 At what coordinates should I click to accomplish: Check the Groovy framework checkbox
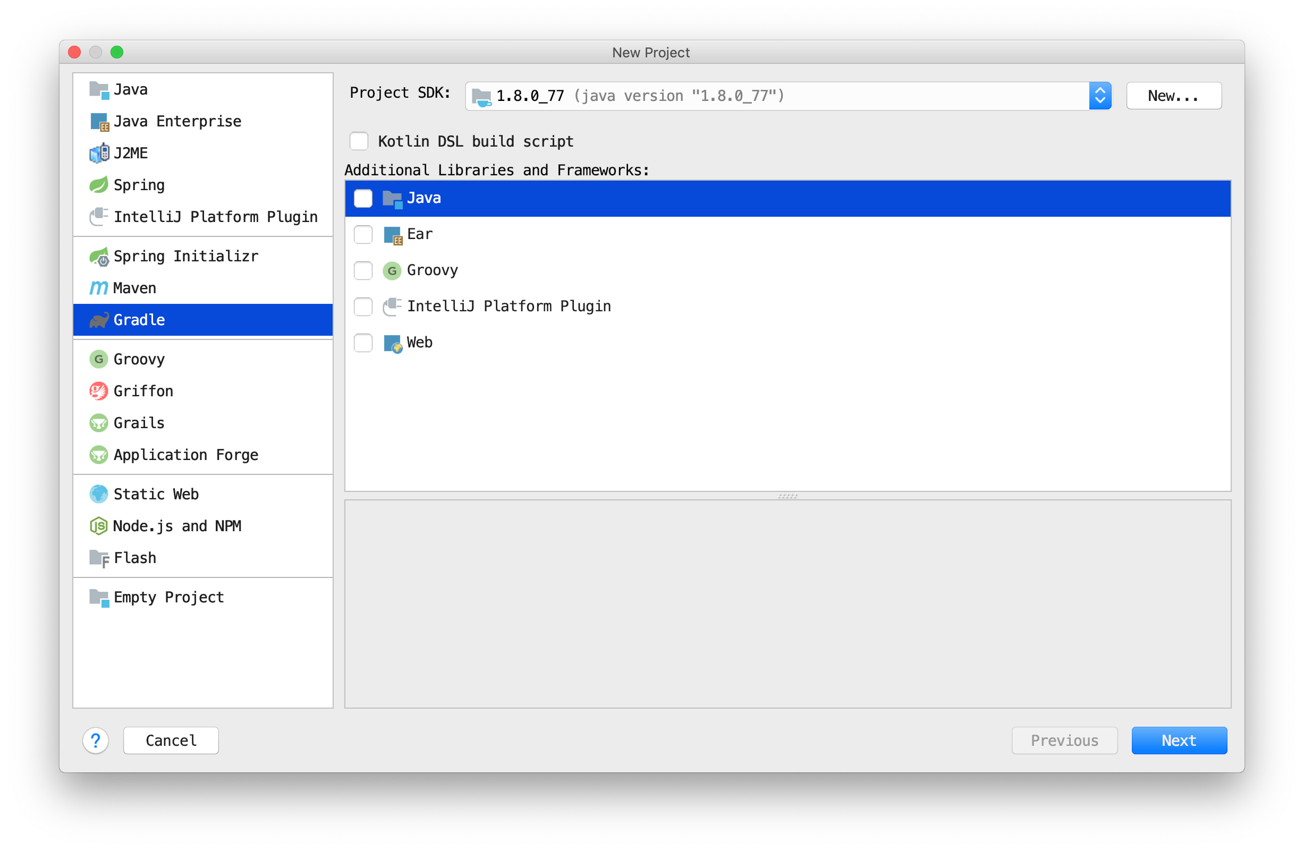tap(363, 270)
